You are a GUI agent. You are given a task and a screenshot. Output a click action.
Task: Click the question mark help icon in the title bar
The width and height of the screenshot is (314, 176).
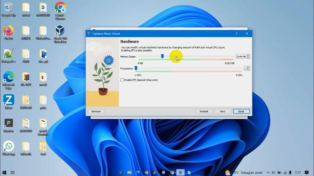point(236,34)
